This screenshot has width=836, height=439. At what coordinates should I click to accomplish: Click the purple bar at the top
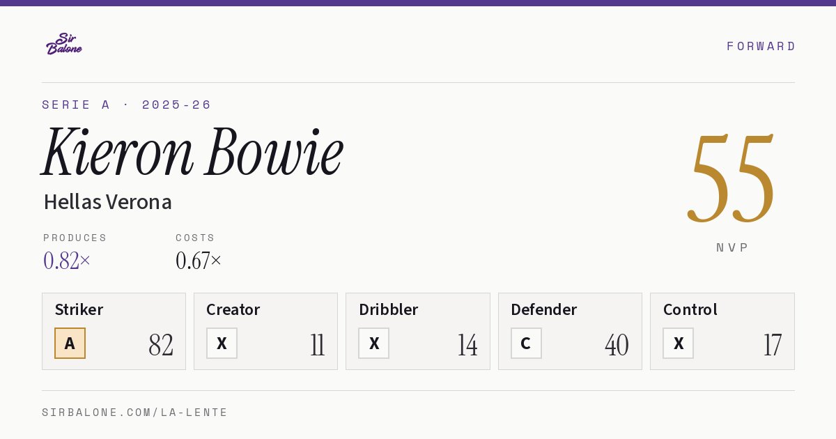(x=418, y=3)
